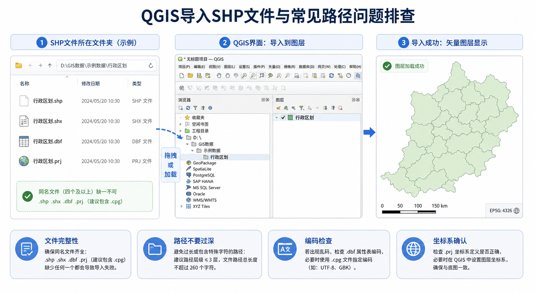
Task: Expand the XYZ Tiles node arrow
Action: pyautogui.click(x=181, y=206)
